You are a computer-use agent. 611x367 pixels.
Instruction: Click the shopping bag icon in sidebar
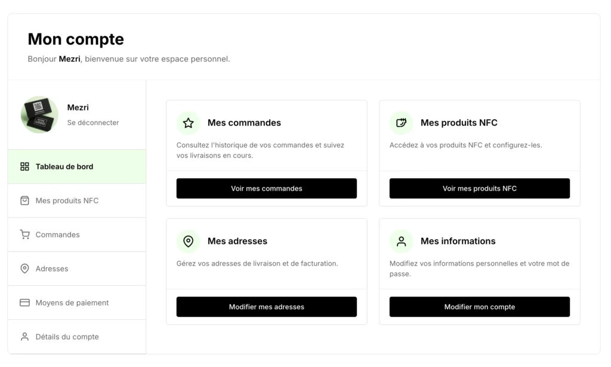click(24, 201)
